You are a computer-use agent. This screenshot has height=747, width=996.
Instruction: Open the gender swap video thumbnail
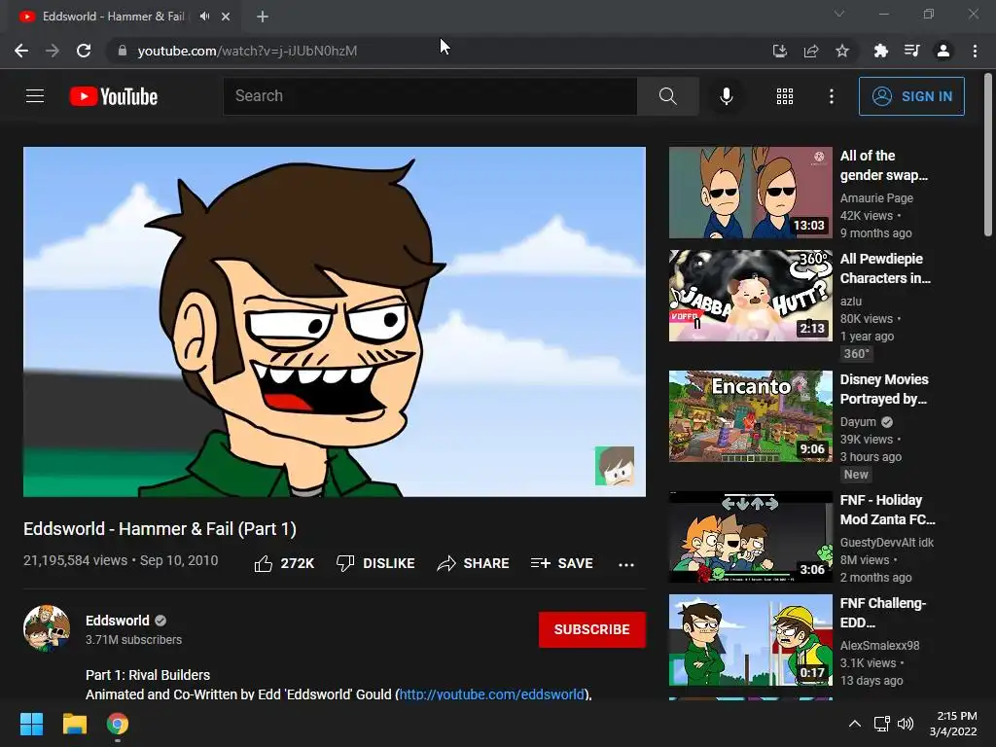751,193
